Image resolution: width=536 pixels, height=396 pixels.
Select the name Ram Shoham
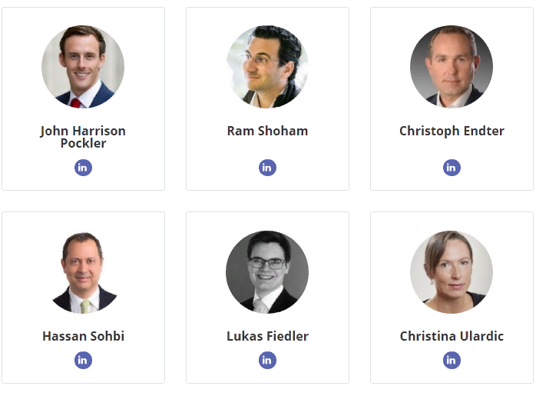pyautogui.click(x=267, y=131)
